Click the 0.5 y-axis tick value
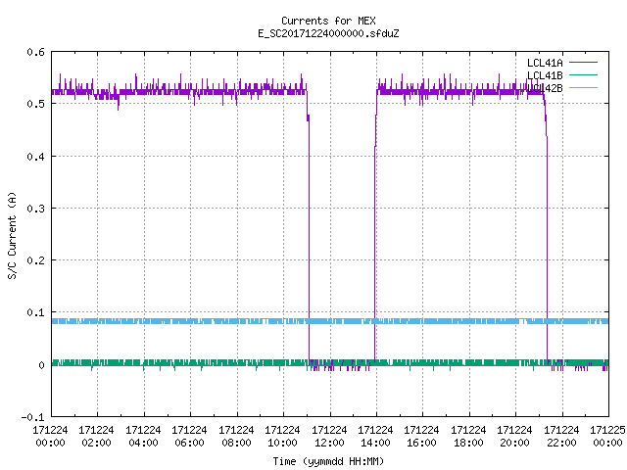Image resolution: width=627 pixels, height=470 pixels. tap(35, 104)
